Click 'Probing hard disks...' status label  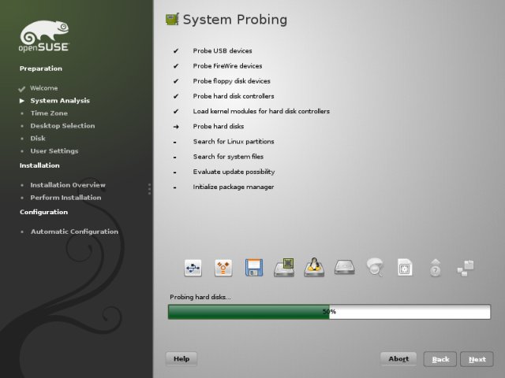pyautogui.click(x=200, y=297)
